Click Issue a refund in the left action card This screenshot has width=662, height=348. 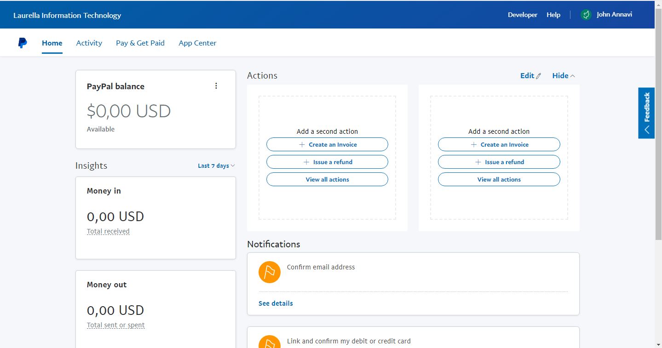point(327,162)
